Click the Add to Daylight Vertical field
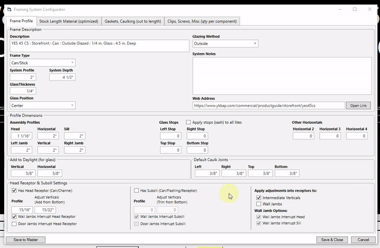 click(x=23, y=173)
